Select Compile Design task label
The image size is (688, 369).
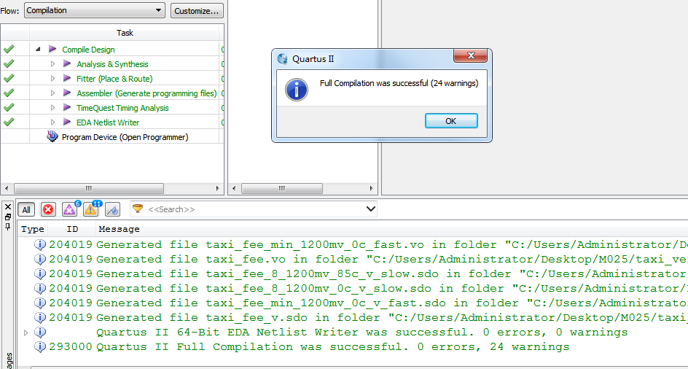88,50
